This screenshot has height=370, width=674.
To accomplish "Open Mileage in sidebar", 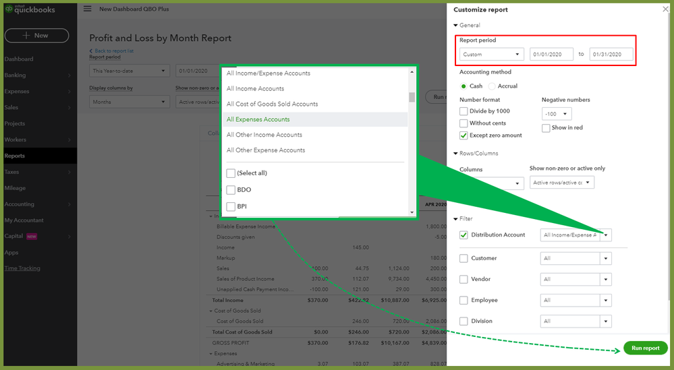I will tap(15, 188).
